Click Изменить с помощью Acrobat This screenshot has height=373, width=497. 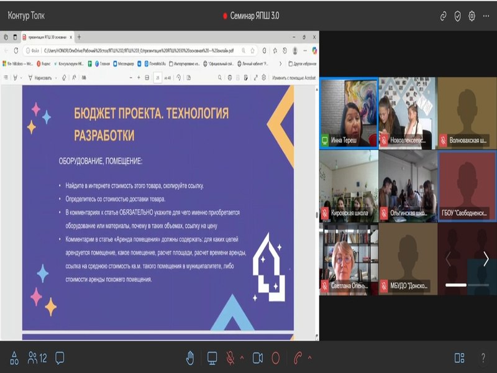tap(294, 78)
